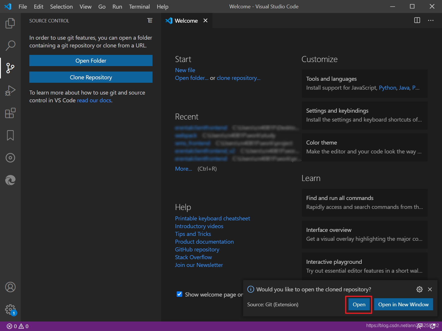442x331 pixels.
Task: Toggle Source Control view as tree icon
Action: tap(150, 20)
